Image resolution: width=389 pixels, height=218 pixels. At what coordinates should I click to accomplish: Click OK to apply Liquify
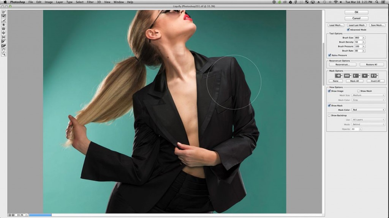[x=356, y=12]
